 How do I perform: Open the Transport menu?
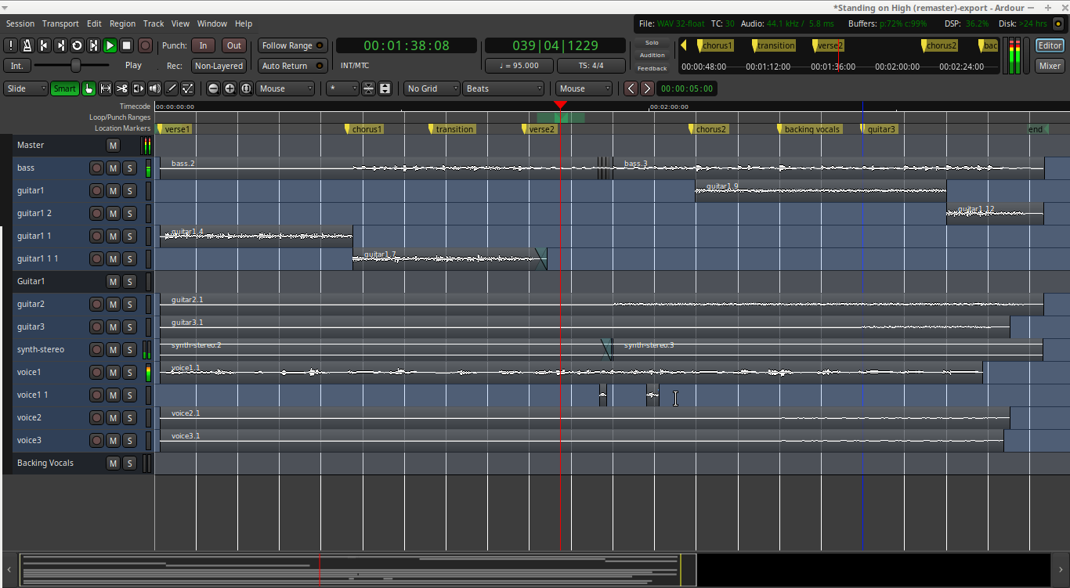(x=60, y=23)
